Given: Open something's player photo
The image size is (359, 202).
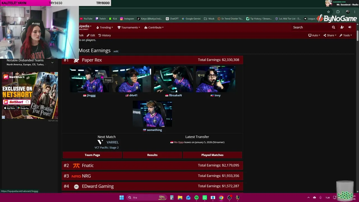Looking at the screenshot, I should (x=152, y=114).
